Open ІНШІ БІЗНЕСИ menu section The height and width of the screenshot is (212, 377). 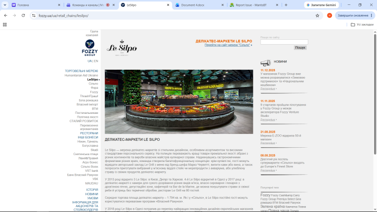pyautogui.click(x=88, y=137)
